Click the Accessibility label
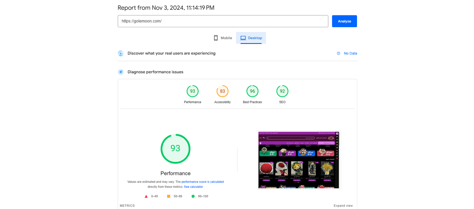 (x=222, y=102)
